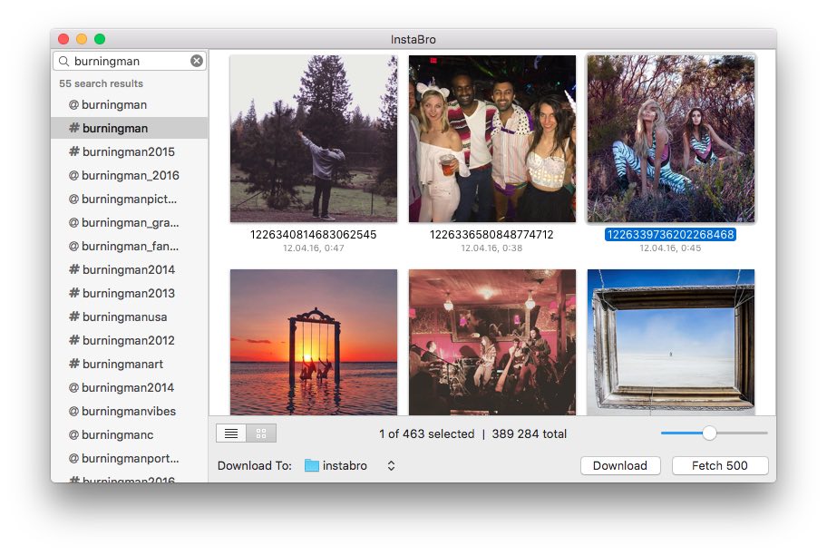Select the #burningman hashtag result

(130, 128)
